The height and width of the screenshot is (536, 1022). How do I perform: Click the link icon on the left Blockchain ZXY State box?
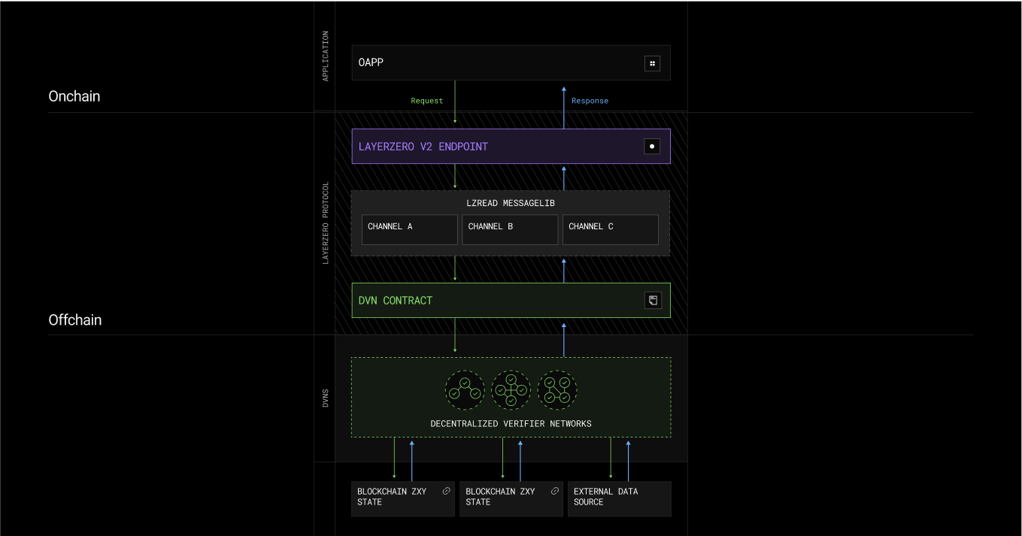tap(445, 490)
